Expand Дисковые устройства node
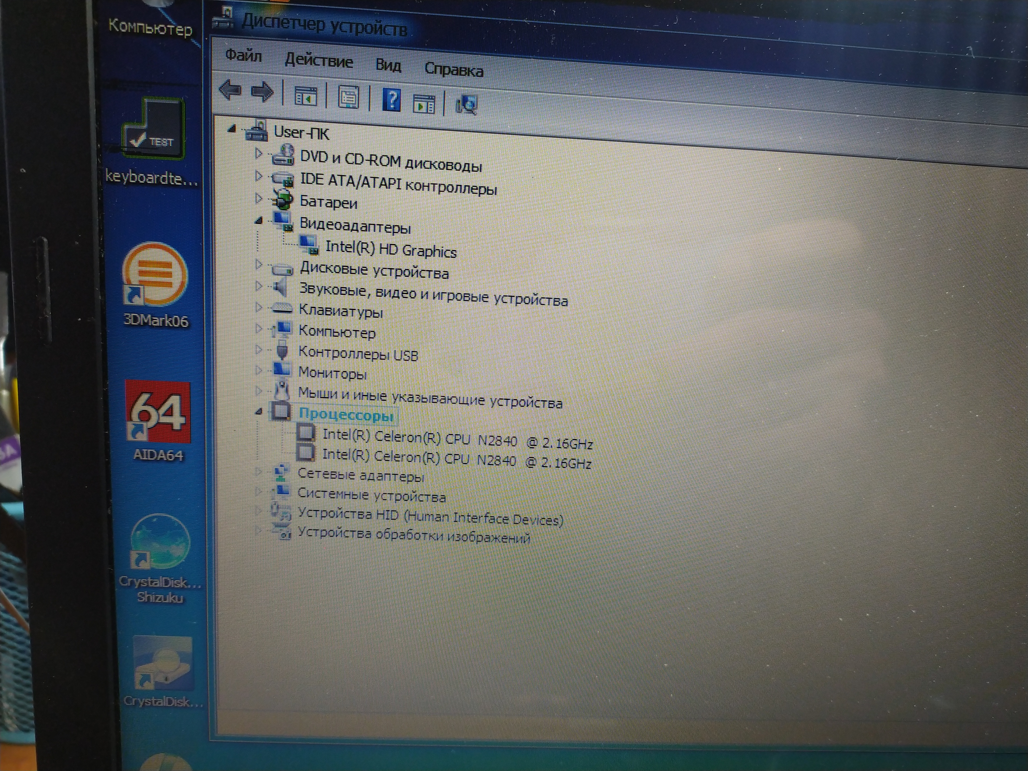 coord(259,265)
